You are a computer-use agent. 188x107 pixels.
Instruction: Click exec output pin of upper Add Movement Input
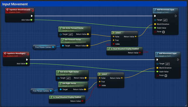point(176,16)
